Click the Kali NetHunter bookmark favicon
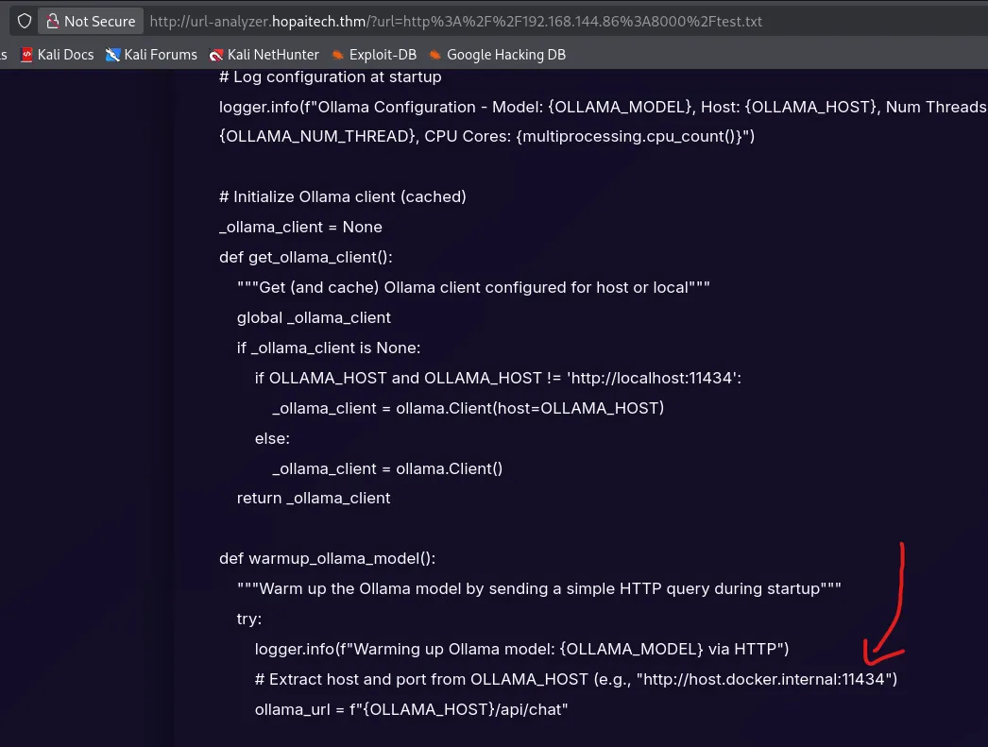Image resolution: width=988 pixels, height=747 pixels. 216,55
